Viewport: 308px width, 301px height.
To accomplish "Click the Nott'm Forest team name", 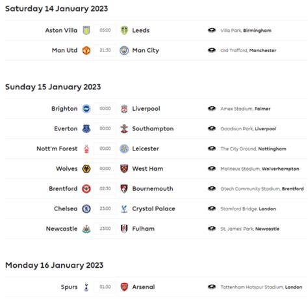I will 57,149.
